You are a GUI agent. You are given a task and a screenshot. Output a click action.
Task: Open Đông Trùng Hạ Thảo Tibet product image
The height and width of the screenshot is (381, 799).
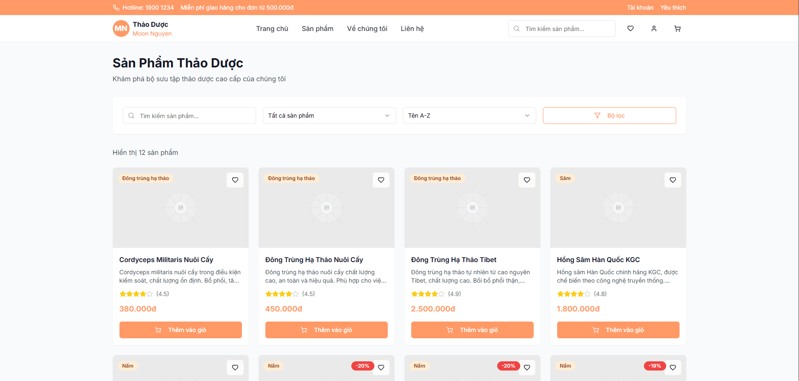(472, 208)
